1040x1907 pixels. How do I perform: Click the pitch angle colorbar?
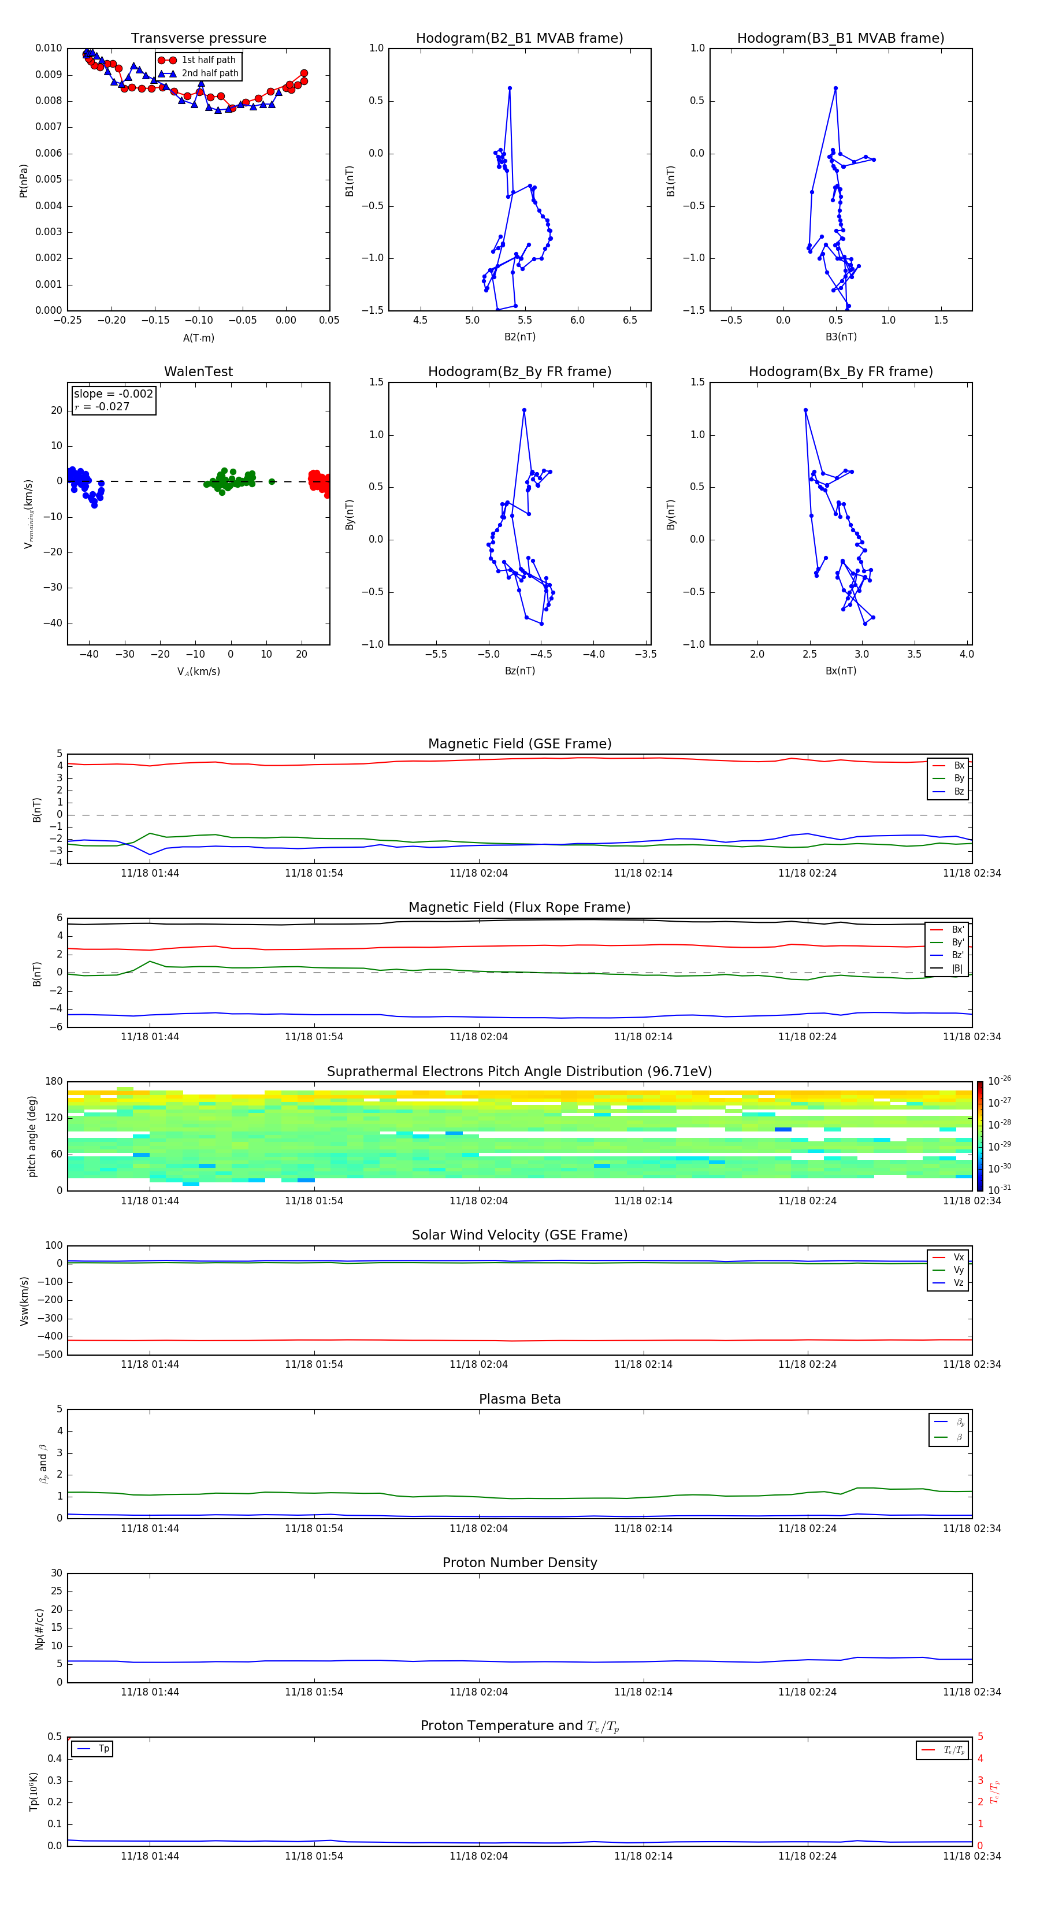(x=980, y=1136)
